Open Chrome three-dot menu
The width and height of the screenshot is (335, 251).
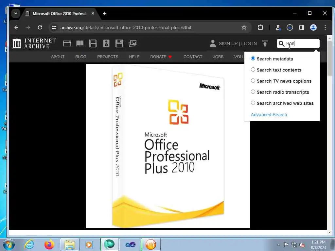[x=325, y=27]
